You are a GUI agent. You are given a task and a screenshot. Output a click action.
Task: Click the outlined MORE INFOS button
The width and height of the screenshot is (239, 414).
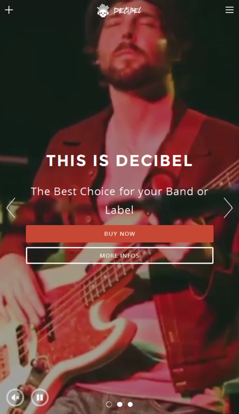coord(120,255)
